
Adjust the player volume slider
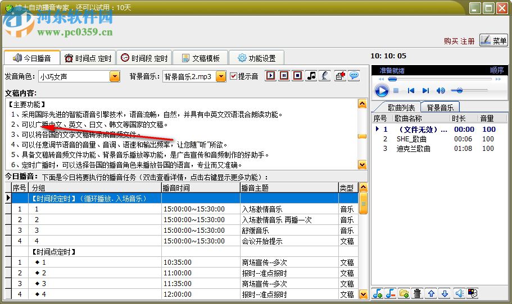(x=469, y=90)
